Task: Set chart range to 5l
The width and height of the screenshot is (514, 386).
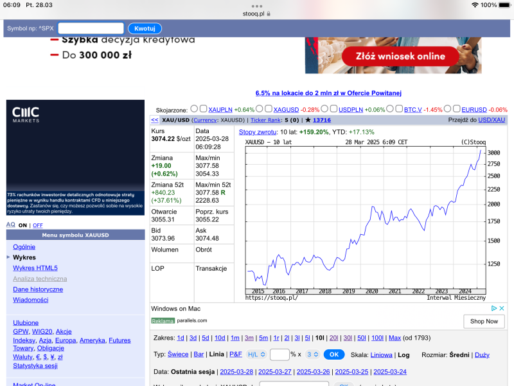Action: pyautogui.click(x=308, y=338)
